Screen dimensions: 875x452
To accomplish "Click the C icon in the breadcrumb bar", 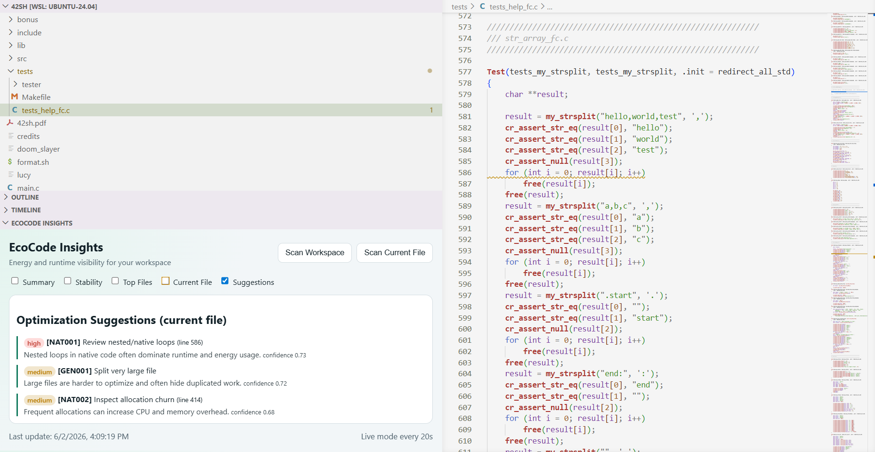I will click(482, 6).
